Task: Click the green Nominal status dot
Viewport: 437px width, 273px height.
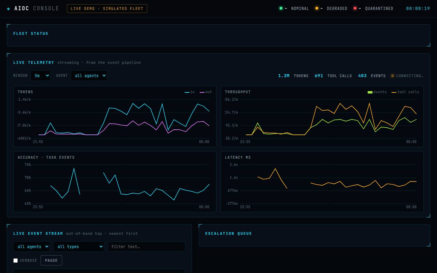Action: (x=281, y=8)
